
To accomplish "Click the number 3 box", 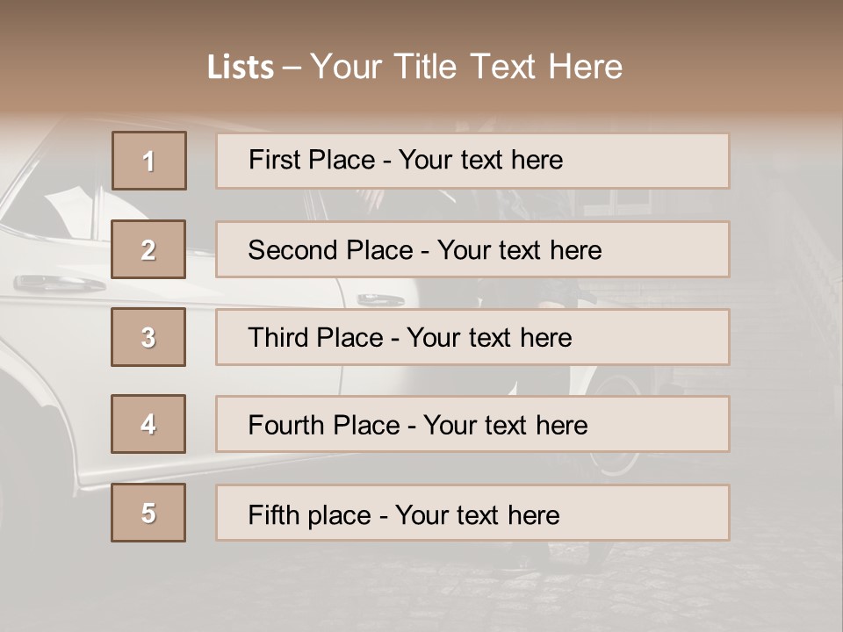I will click(148, 337).
